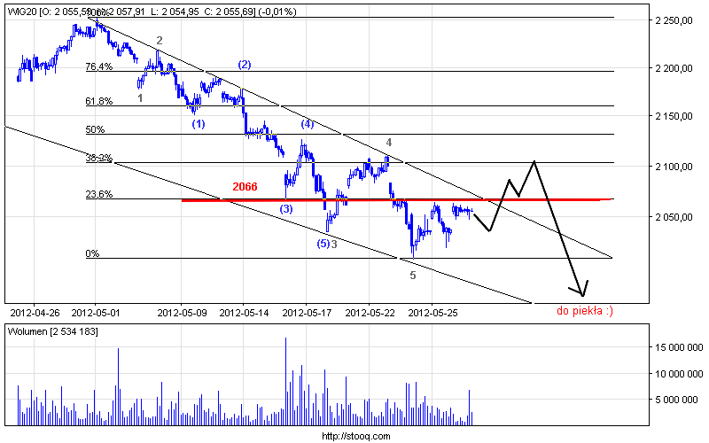The width and height of the screenshot is (709, 443).
Task: Click the blue wave label (4)
Action: [307, 123]
